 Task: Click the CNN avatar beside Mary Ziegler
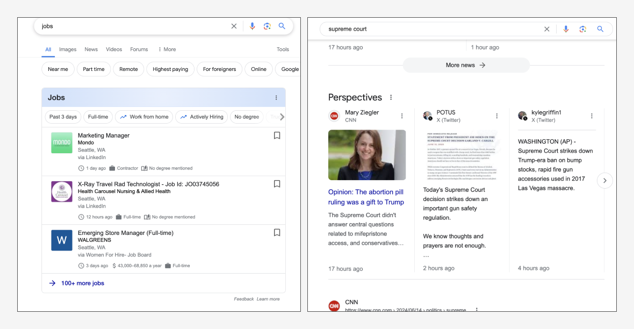(334, 116)
